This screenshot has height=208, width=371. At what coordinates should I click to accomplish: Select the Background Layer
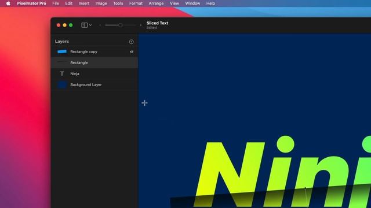94,85
